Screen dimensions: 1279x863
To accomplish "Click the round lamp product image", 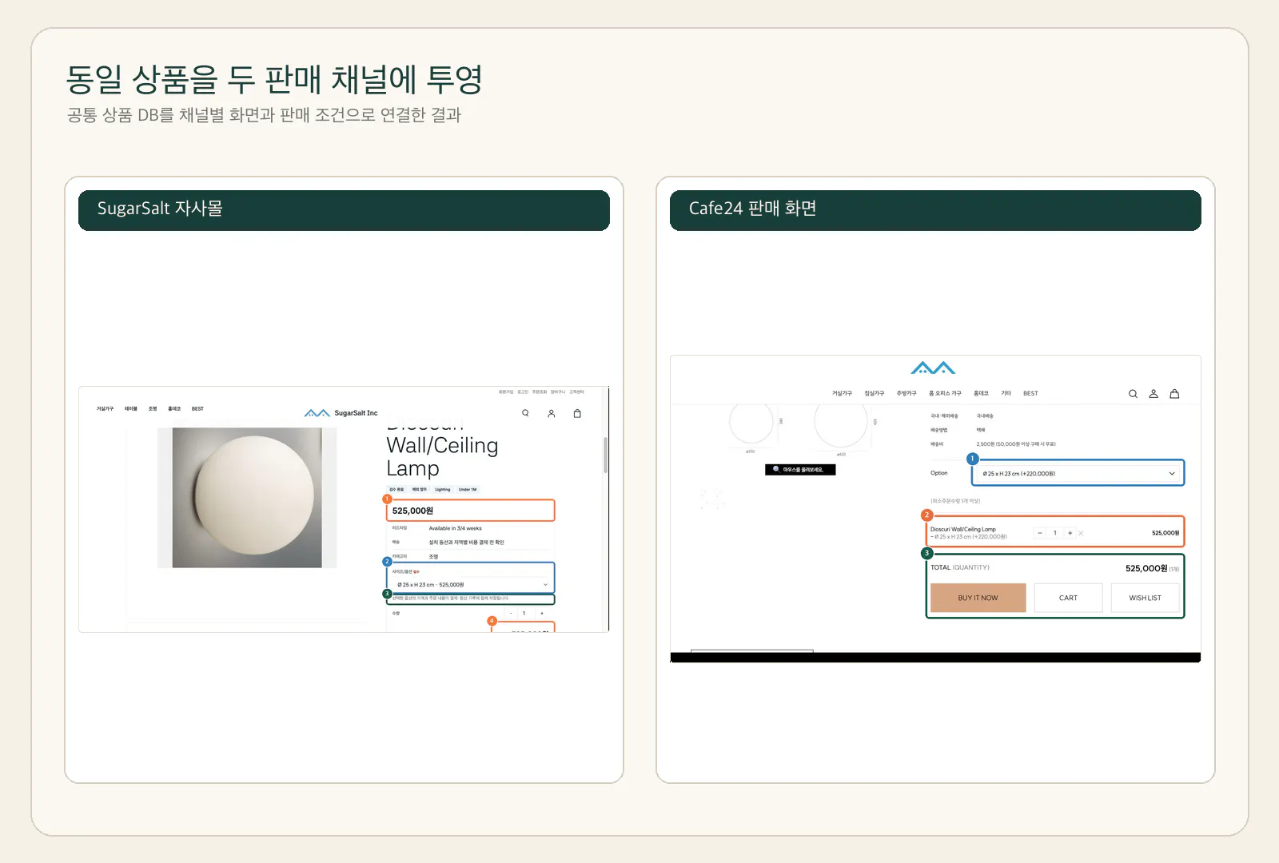I will pyautogui.click(x=247, y=497).
